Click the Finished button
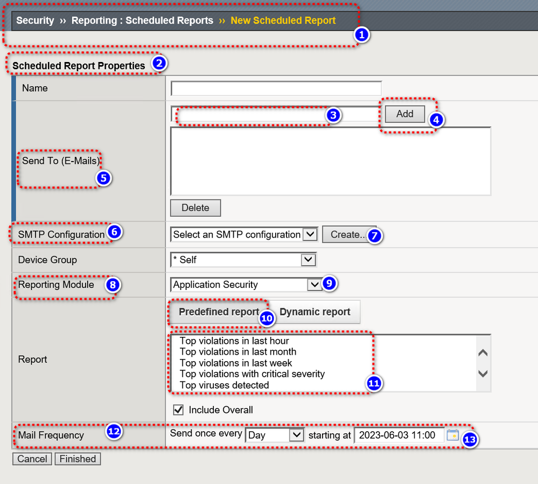Screen dimensions: 538x484 [x=78, y=459]
